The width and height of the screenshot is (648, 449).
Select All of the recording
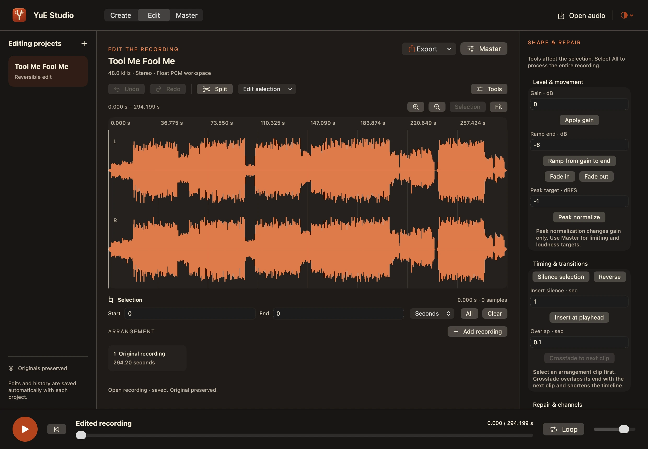[469, 314]
